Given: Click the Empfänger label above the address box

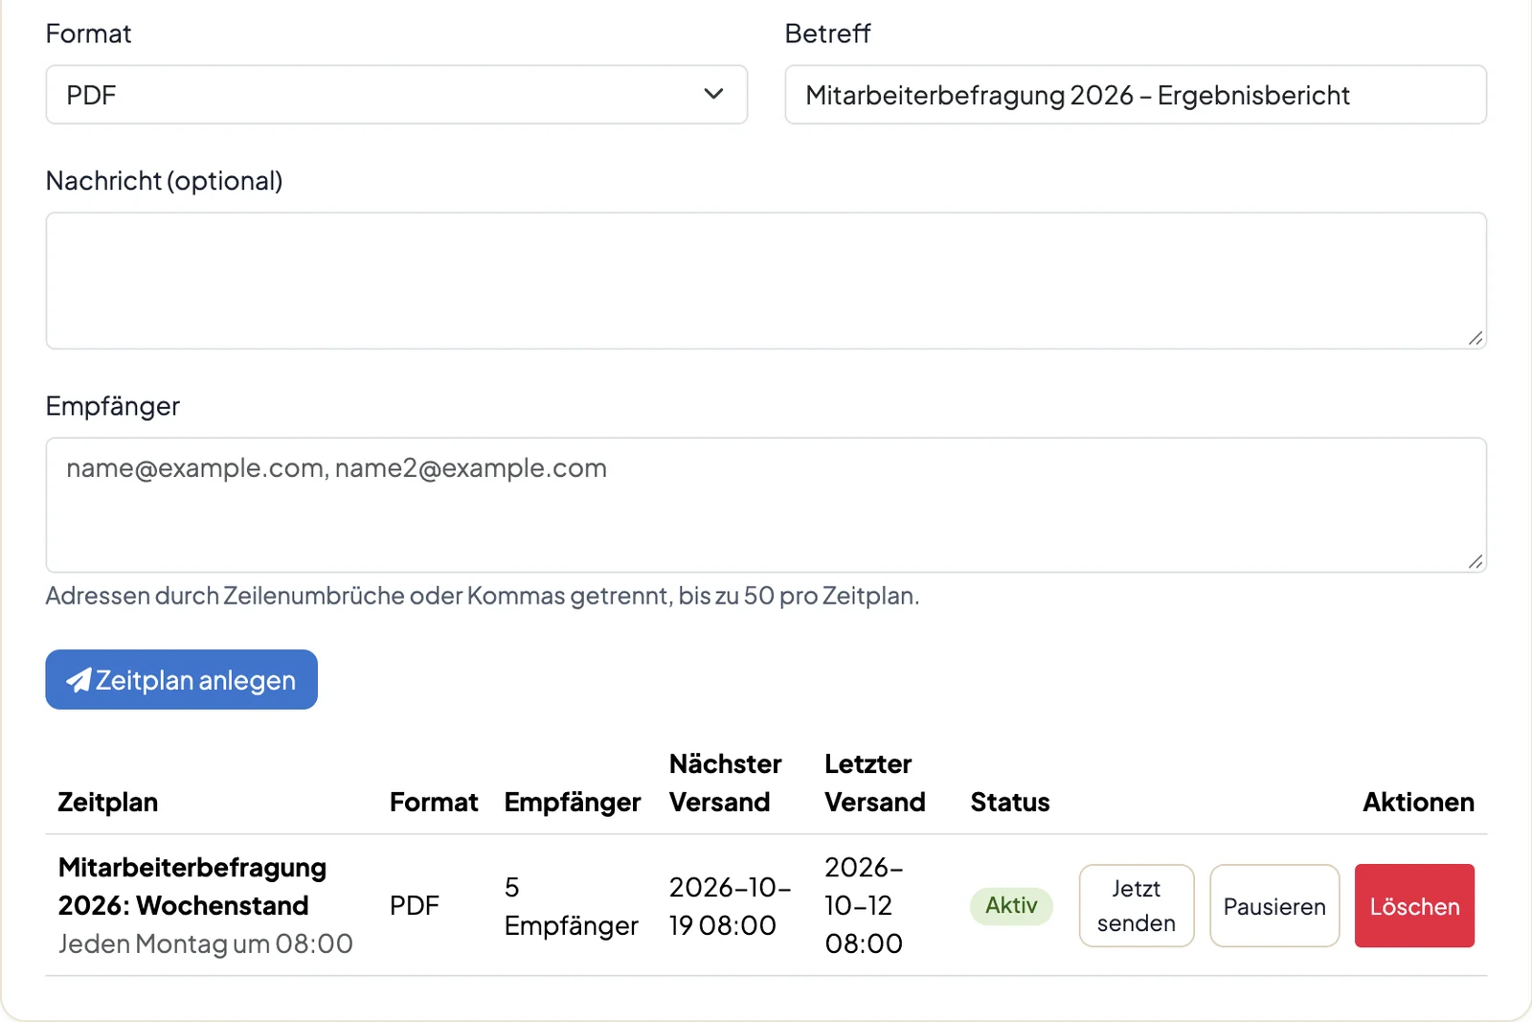Looking at the screenshot, I should (113, 406).
